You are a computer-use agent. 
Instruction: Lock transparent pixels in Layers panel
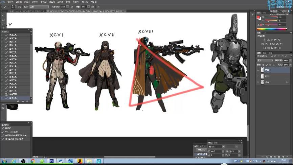(x=264, y=65)
